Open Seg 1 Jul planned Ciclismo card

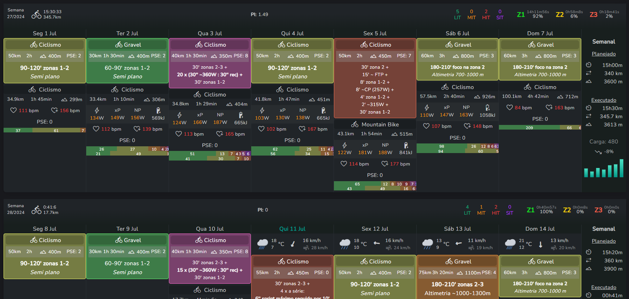click(x=45, y=61)
